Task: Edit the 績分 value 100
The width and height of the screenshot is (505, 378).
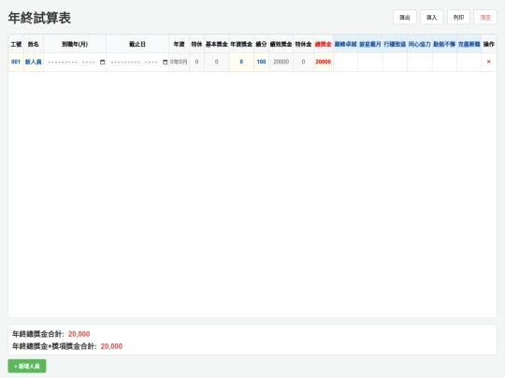Action: [261, 62]
